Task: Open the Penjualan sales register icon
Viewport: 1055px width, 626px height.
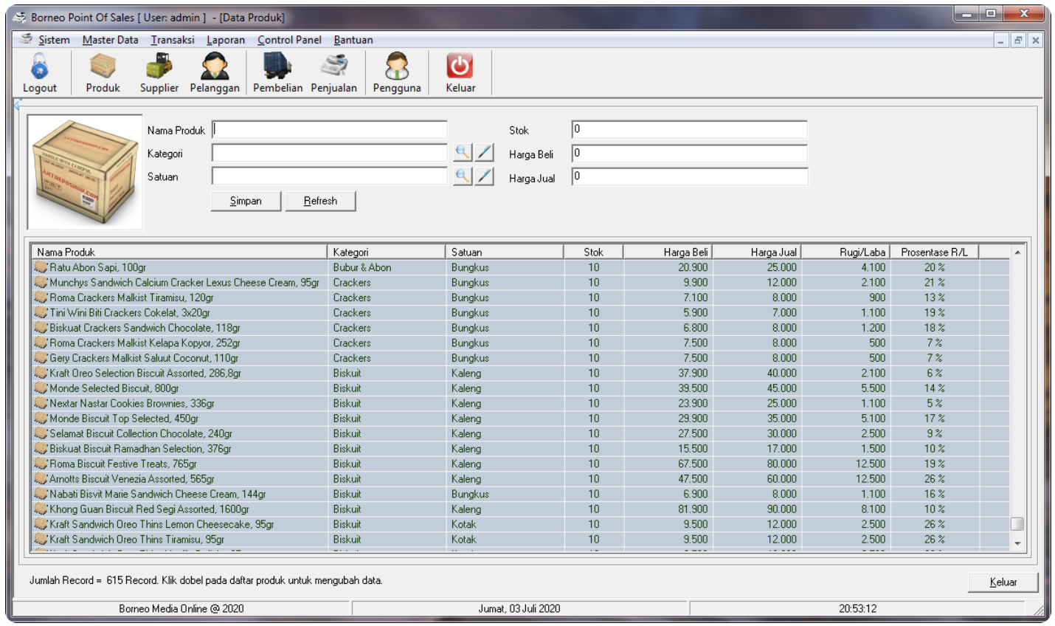Action: 333,66
